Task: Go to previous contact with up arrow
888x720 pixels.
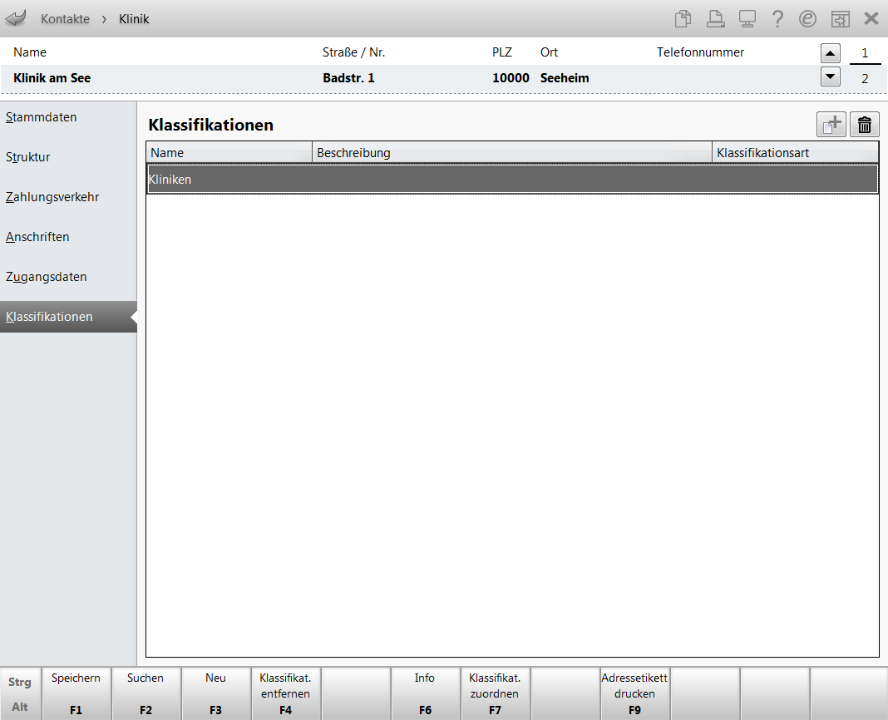Action: [x=831, y=53]
